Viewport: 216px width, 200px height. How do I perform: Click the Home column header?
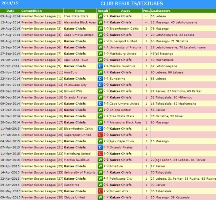pos(80,11)
